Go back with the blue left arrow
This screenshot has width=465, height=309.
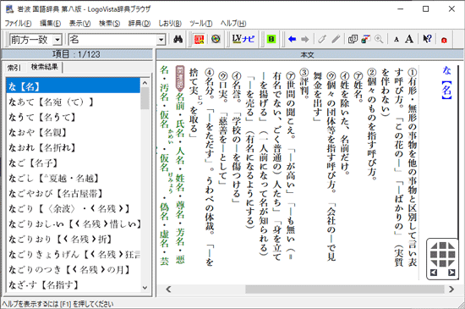pyautogui.click(x=293, y=39)
